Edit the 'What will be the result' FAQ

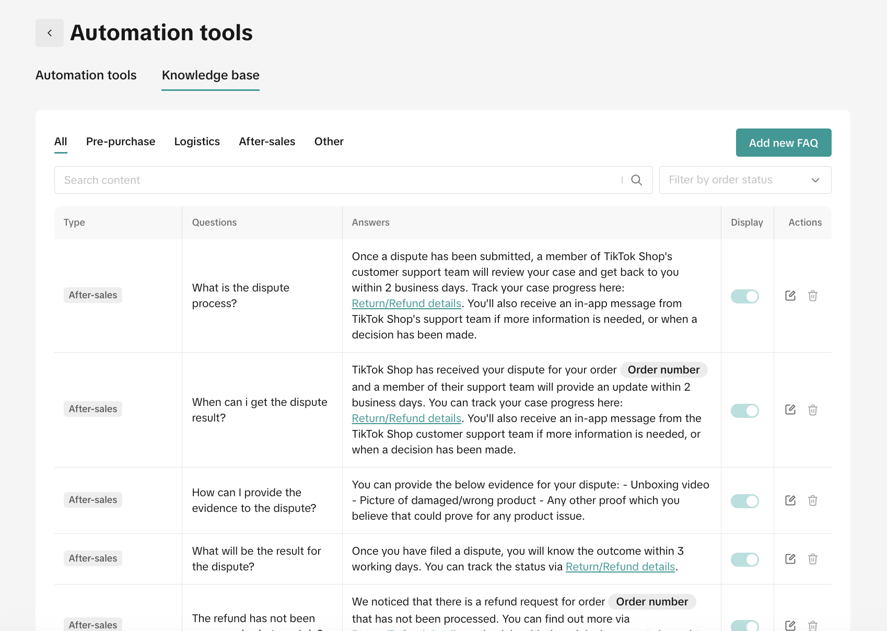(x=790, y=559)
